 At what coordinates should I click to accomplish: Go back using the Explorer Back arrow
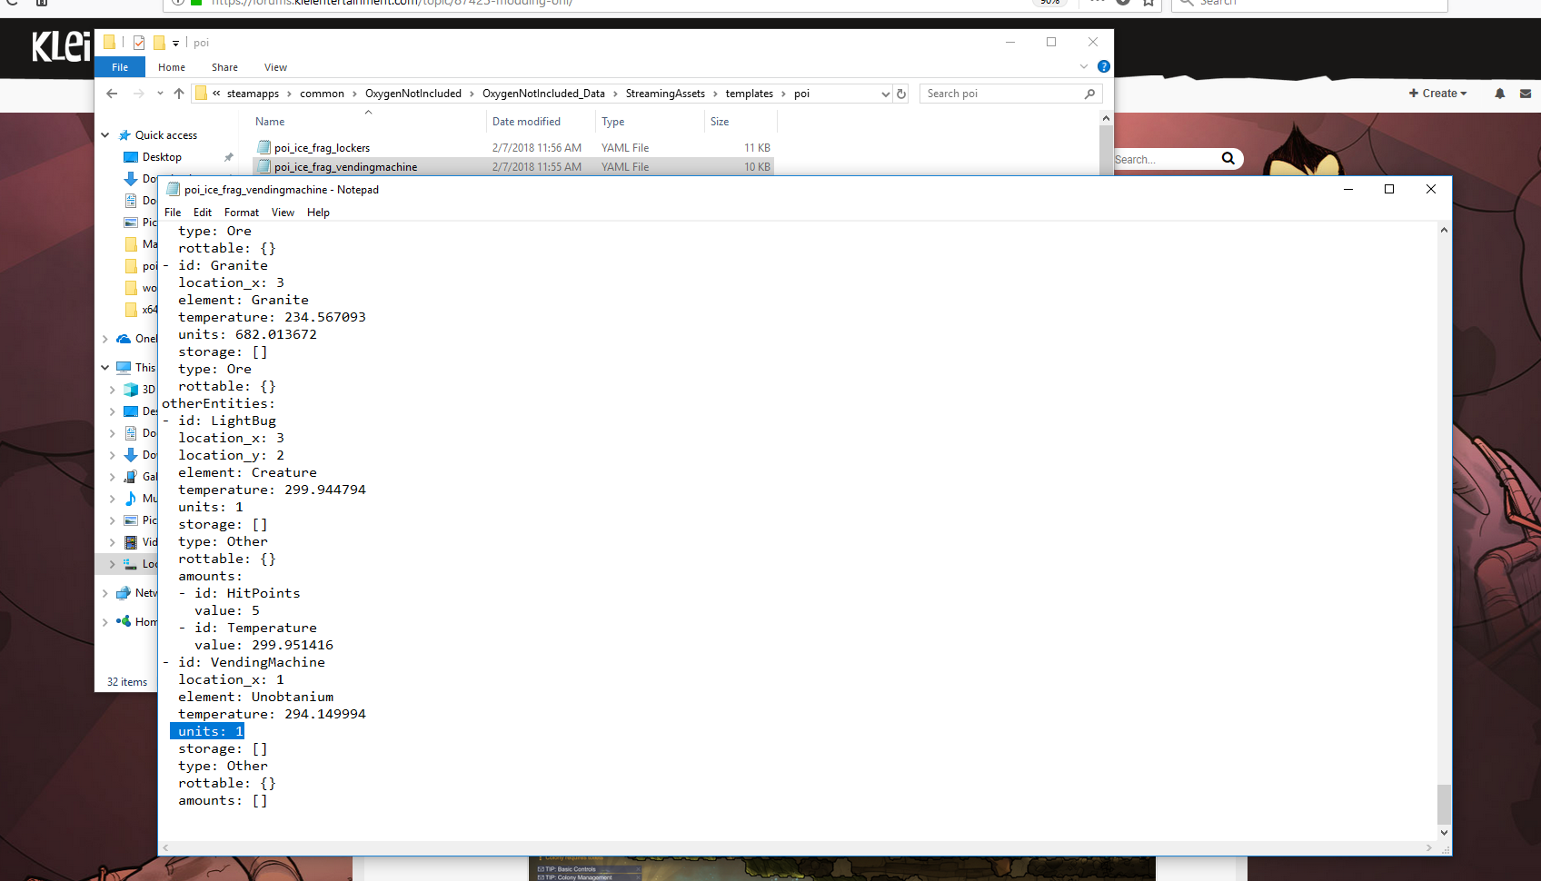coord(112,94)
